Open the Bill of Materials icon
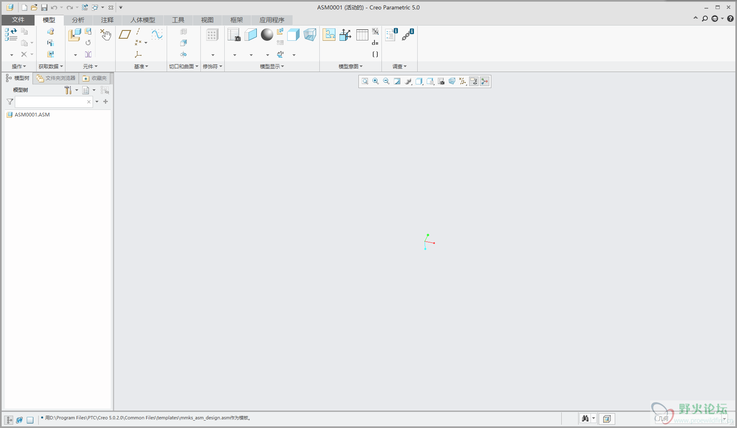 point(391,35)
